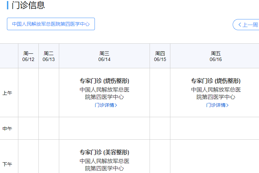Select the 中国人民解放军总医院第四医学中心 hospital tab
The width and height of the screenshot is (259, 173).
pyautogui.click(x=51, y=24)
